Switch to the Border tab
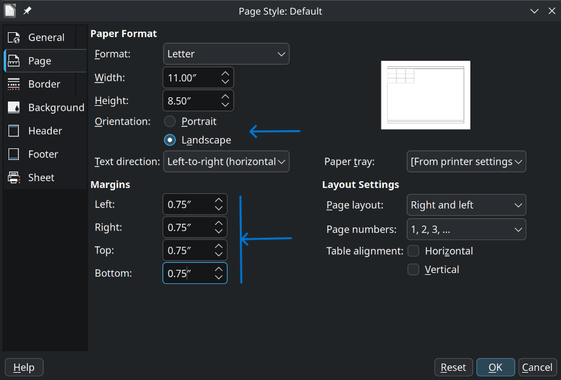 click(45, 84)
